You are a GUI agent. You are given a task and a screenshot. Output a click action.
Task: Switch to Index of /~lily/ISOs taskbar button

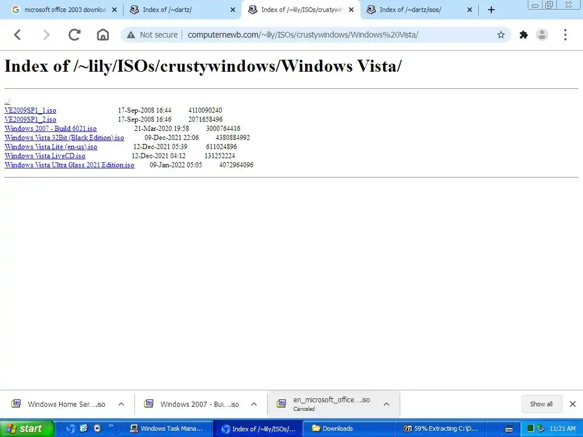pyautogui.click(x=259, y=428)
